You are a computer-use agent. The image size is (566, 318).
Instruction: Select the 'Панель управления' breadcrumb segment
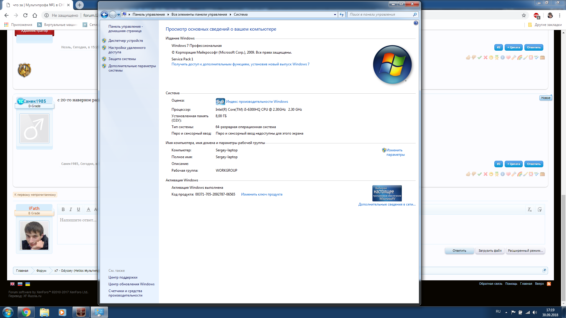pos(149,14)
